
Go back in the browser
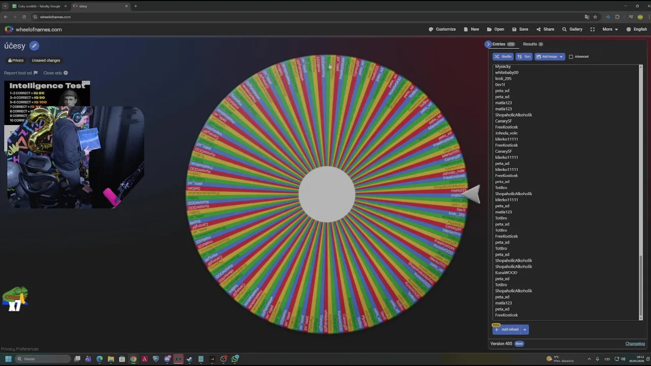click(6, 17)
